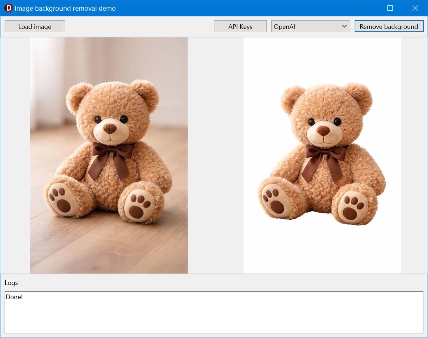Minimize the background removal demo window

(x=365, y=8)
